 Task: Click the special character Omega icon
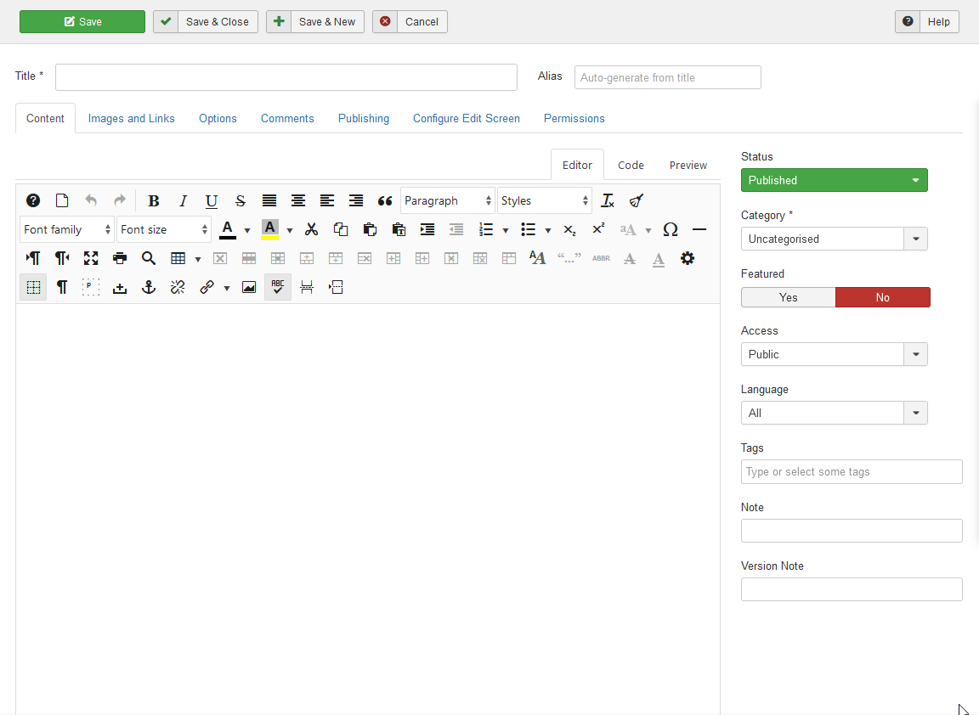pos(670,230)
